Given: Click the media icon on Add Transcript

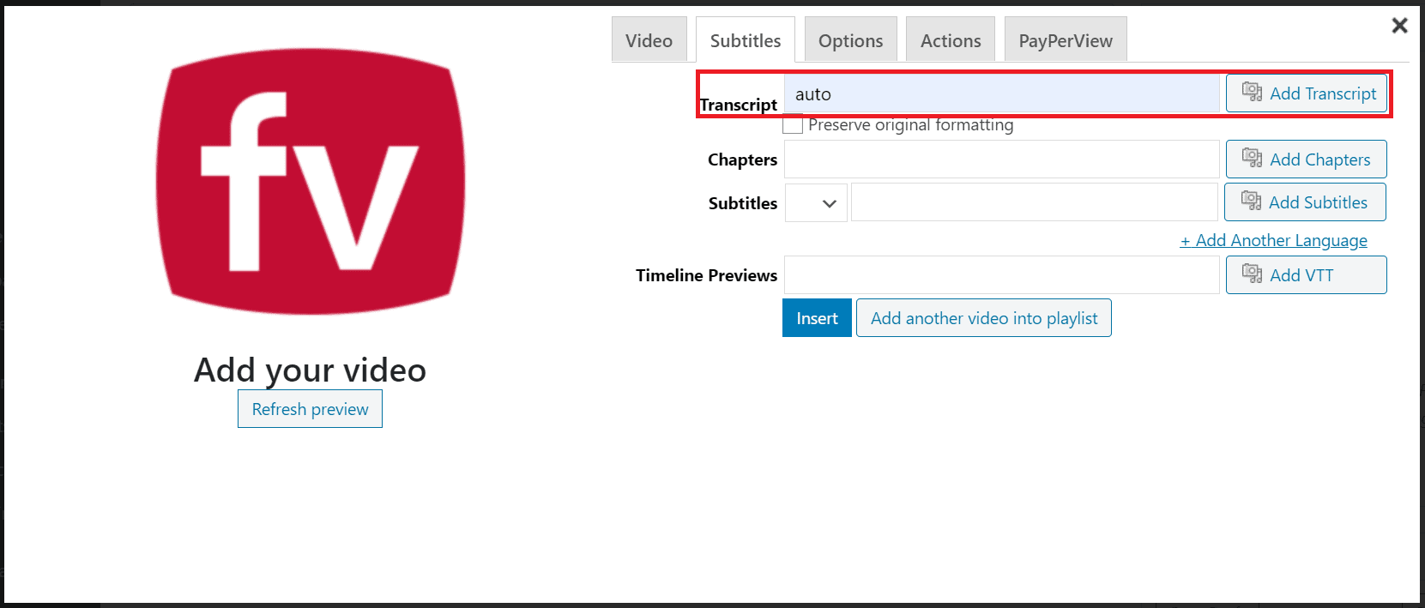Looking at the screenshot, I should click(1252, 93).
